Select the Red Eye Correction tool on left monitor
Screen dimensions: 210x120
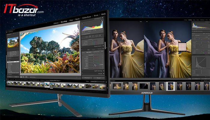[90, 36]
